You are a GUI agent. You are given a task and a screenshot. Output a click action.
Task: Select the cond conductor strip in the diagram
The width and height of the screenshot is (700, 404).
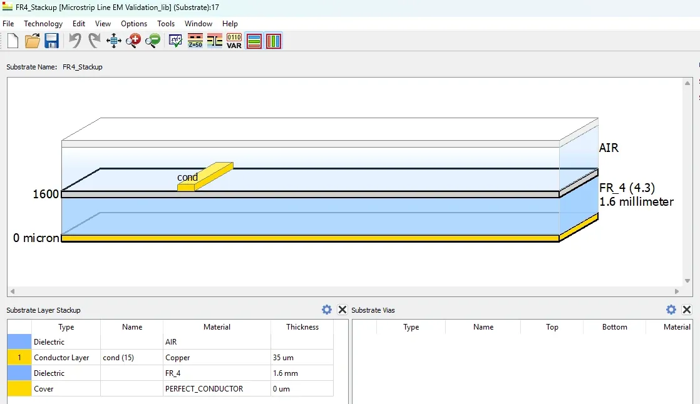[x=206, y=176]
